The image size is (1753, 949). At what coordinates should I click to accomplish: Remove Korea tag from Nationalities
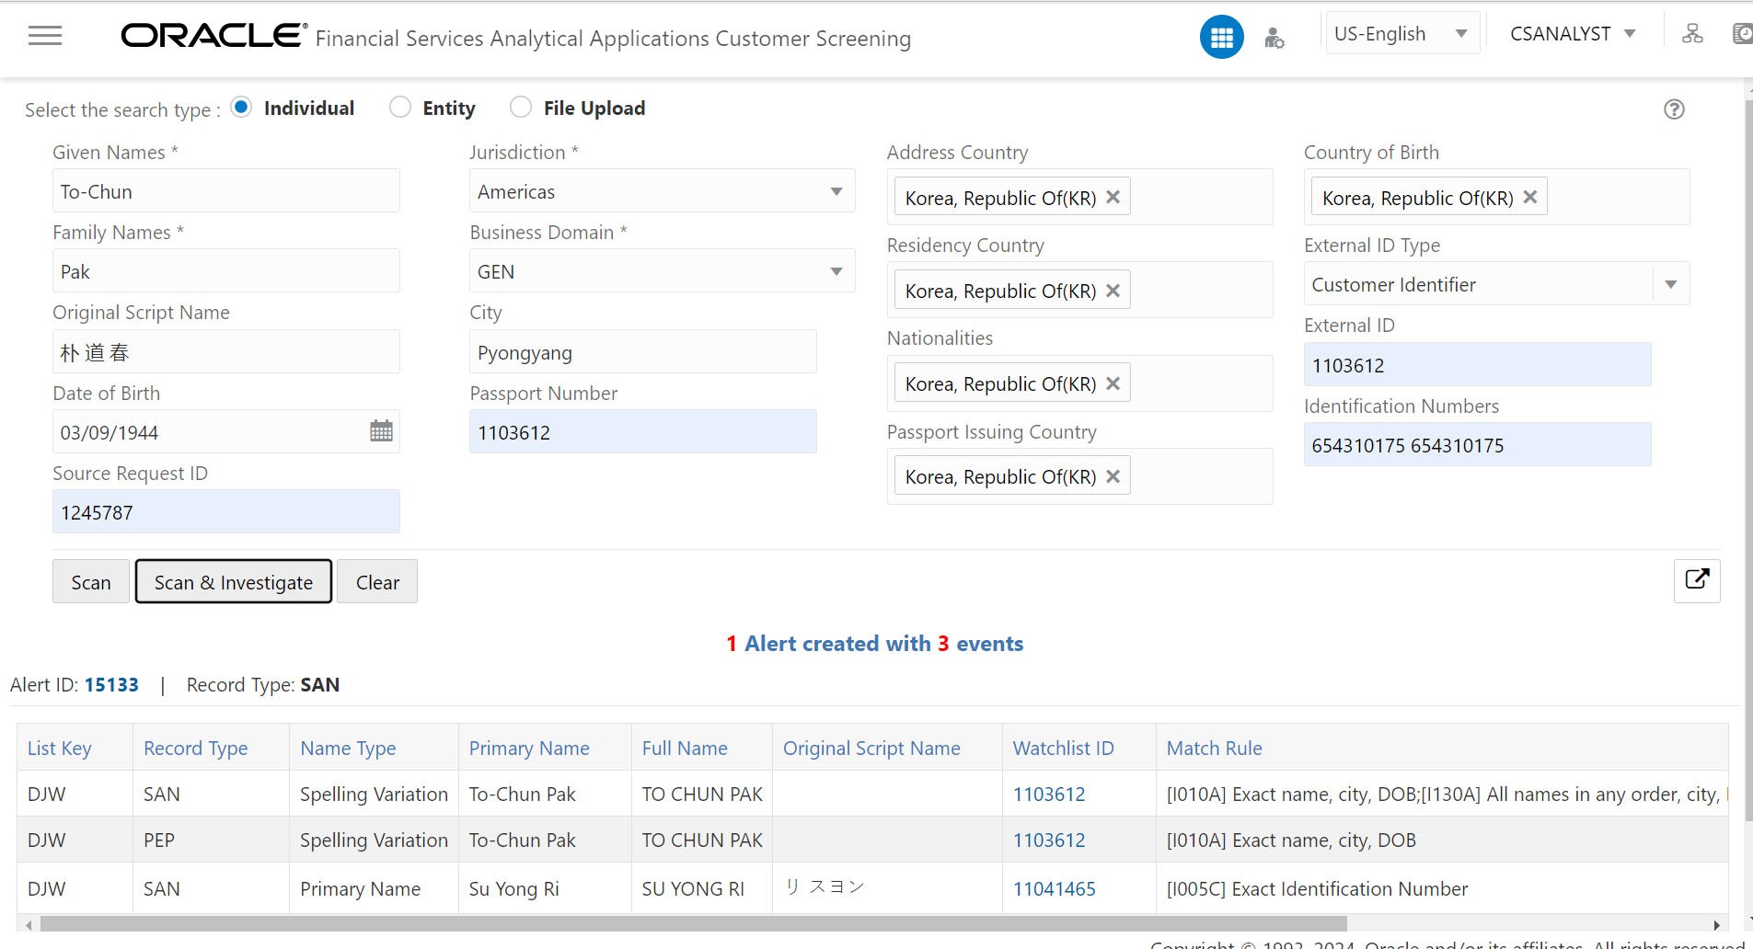pyautogui.click(x=1113, y=383)
